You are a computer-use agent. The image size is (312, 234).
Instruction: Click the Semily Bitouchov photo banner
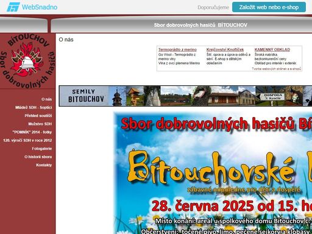coord(185,96)
